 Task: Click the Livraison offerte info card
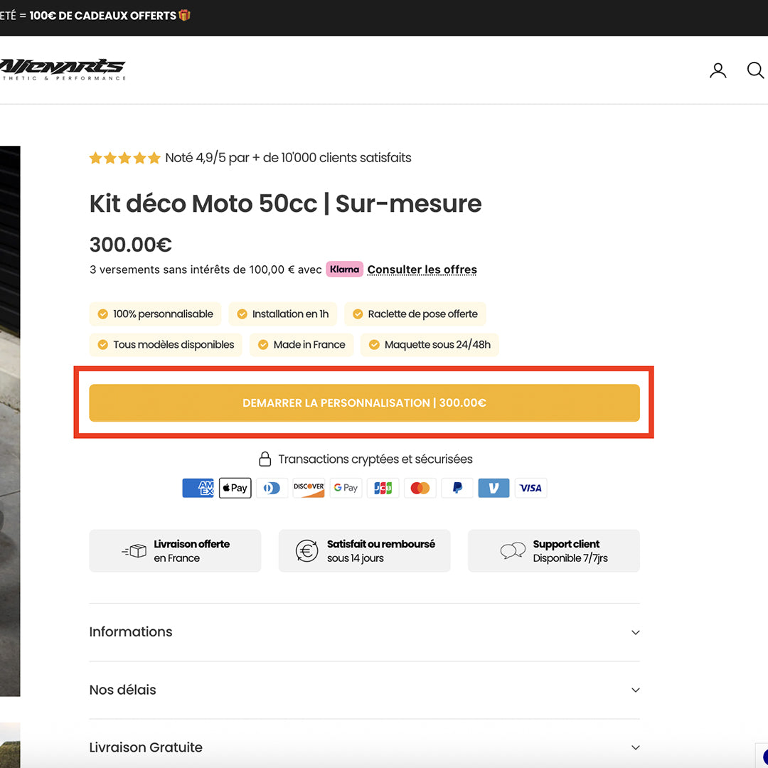pyautogui.click(x=175, y=550)
